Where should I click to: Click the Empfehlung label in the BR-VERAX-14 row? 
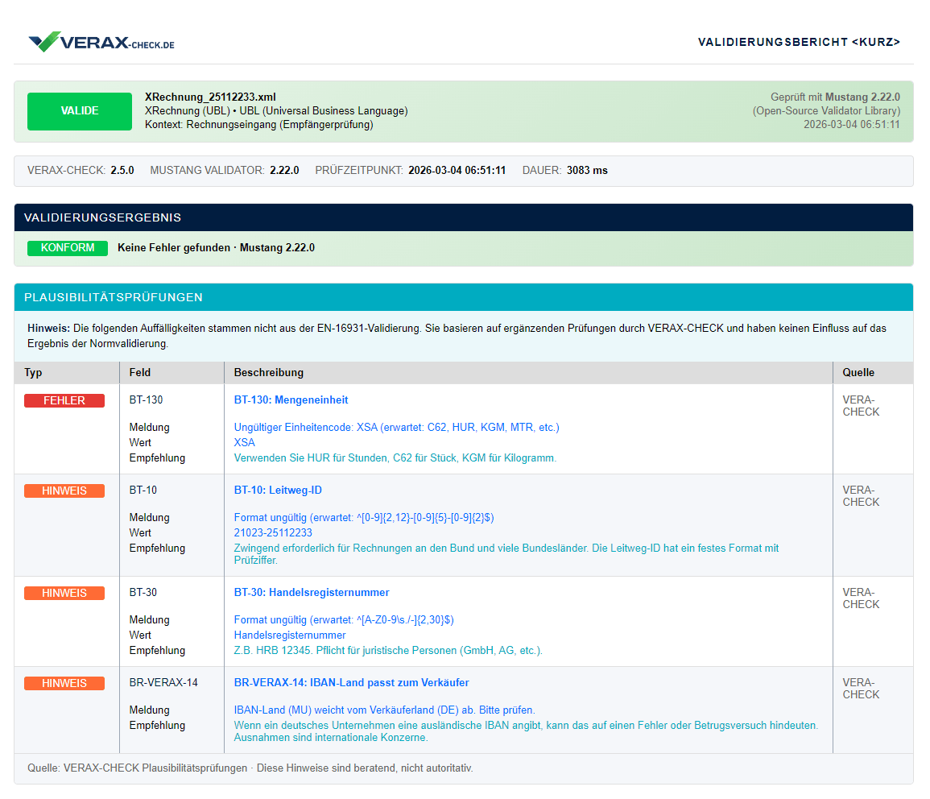(157, 725)
